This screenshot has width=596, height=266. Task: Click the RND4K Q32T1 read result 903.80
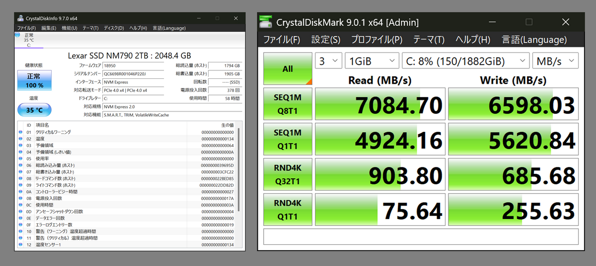click(x=380, y=174)
